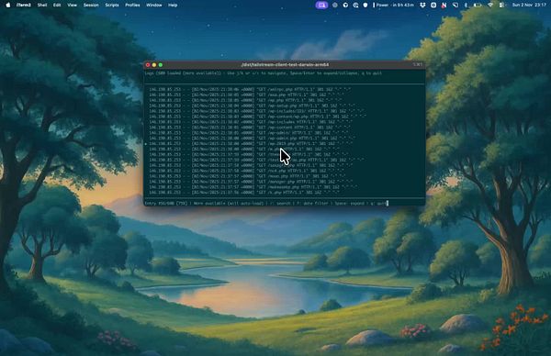The height and width of the screenshot is (356, 551).
Task: Open the iTerm2 application menu
Action: (x=24, y=5)
